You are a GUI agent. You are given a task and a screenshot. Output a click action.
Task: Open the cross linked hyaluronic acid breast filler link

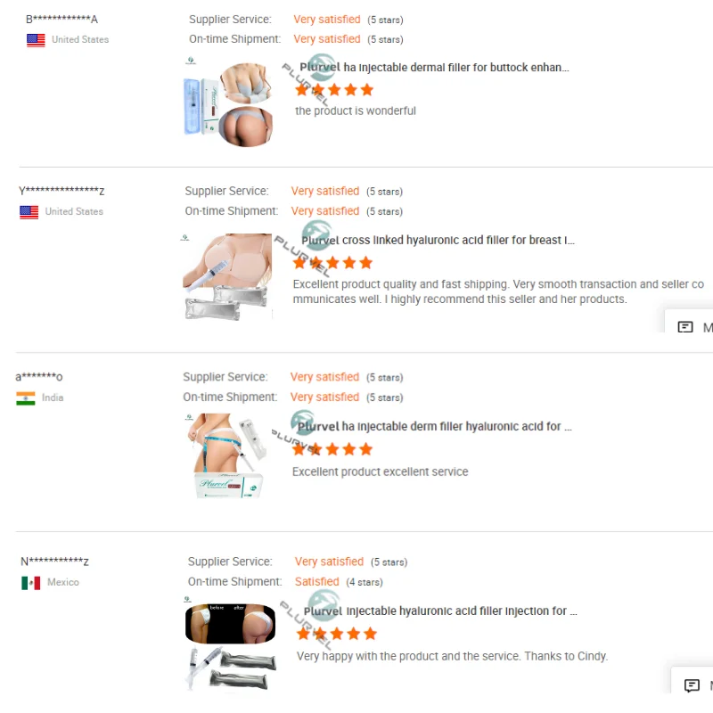tap(438, 240)
